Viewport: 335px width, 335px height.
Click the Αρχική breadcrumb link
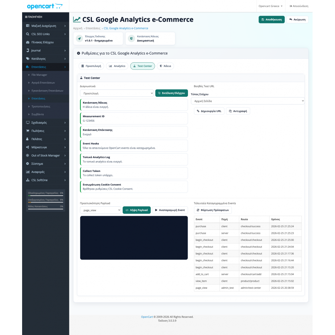[78, 28]
